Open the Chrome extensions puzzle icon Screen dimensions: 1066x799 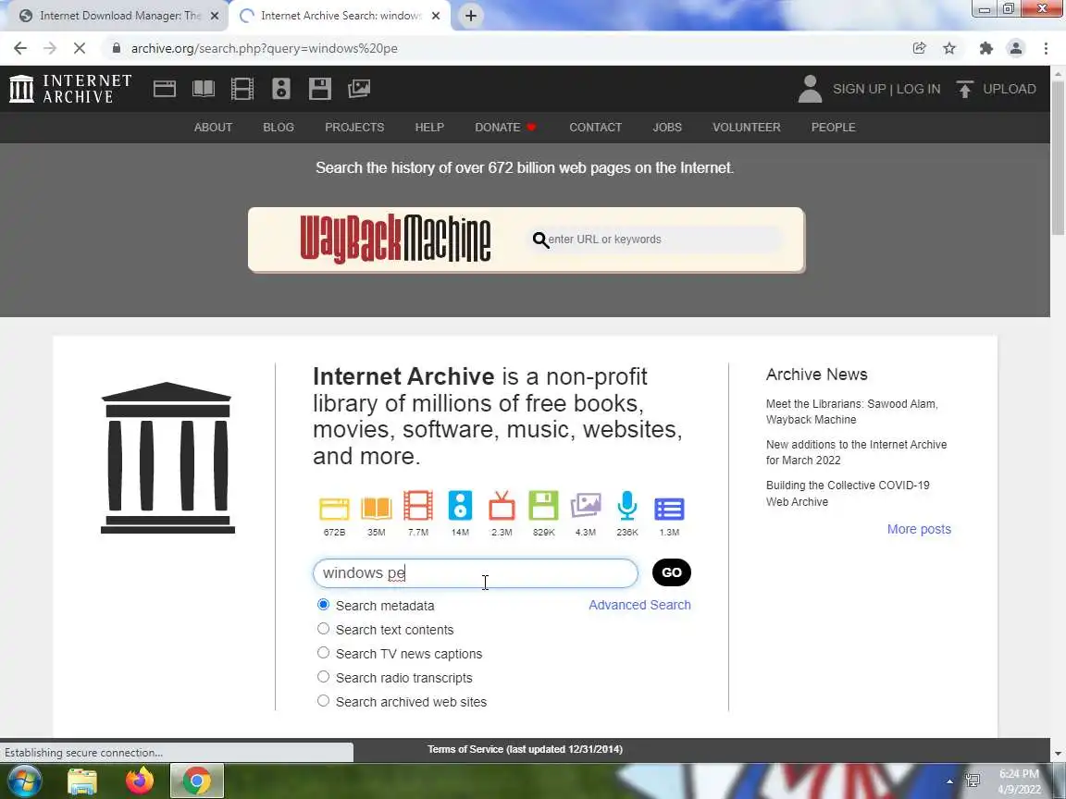click(985, 48)
